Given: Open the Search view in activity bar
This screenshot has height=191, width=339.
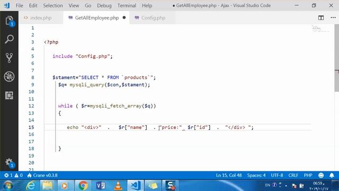Looking at the screenshot, I should tap(9, 39).
